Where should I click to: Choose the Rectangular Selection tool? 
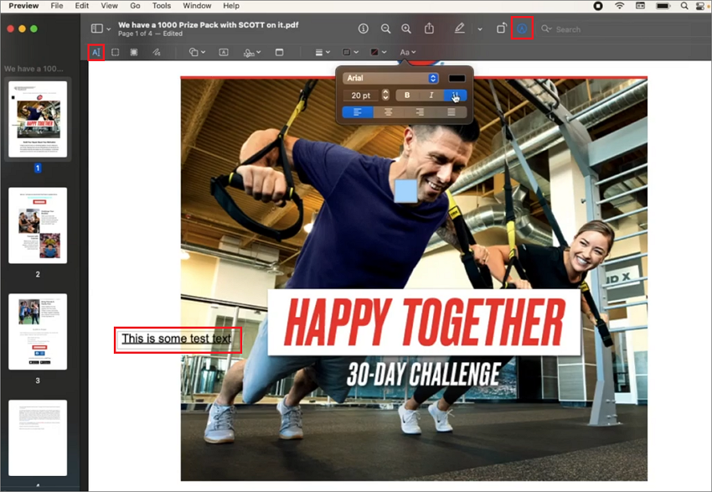click(116, 52)
